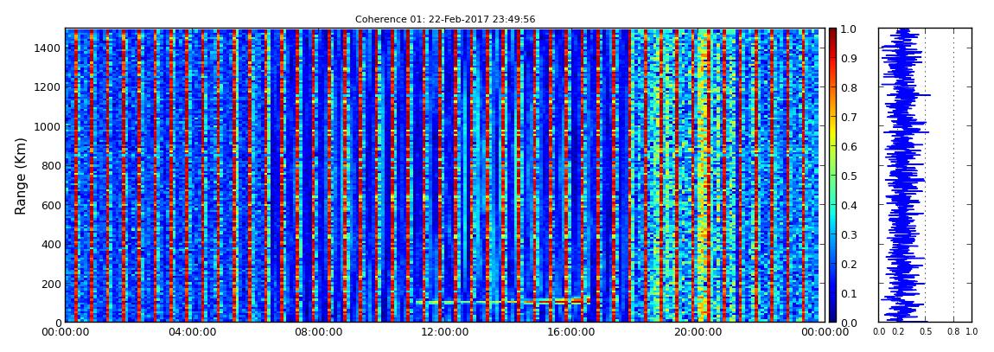Click the horizontal yellow echo streak near 100 km
Viewport: 994px width, 352px height.
[503, 301]
